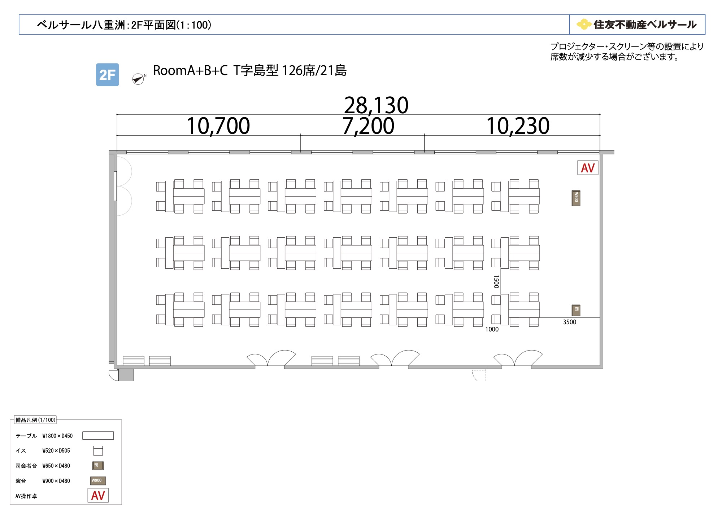Click the 3500 distance label
Viewport: 722px width, 510px height.
pyautogui.click(x=570, y=322)
